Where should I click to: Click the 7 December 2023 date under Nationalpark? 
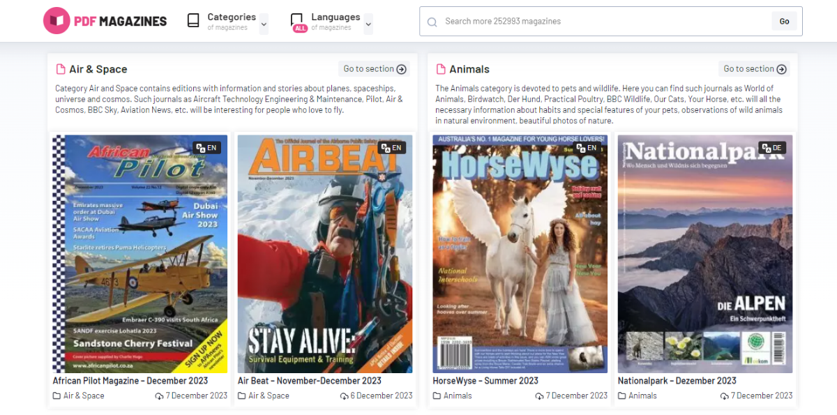click(762, 395)
